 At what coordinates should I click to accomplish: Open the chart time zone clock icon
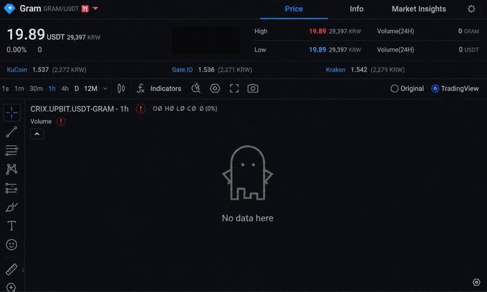[x=196, y=89]
